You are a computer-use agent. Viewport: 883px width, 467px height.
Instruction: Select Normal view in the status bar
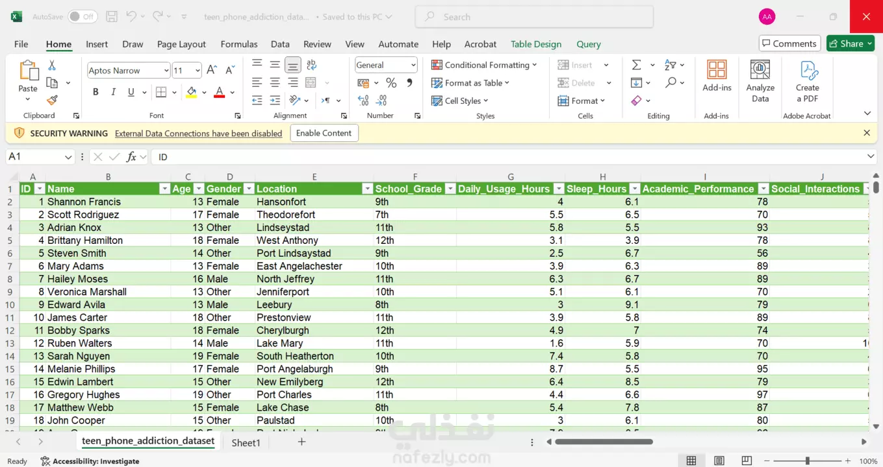tap(691, 461)
